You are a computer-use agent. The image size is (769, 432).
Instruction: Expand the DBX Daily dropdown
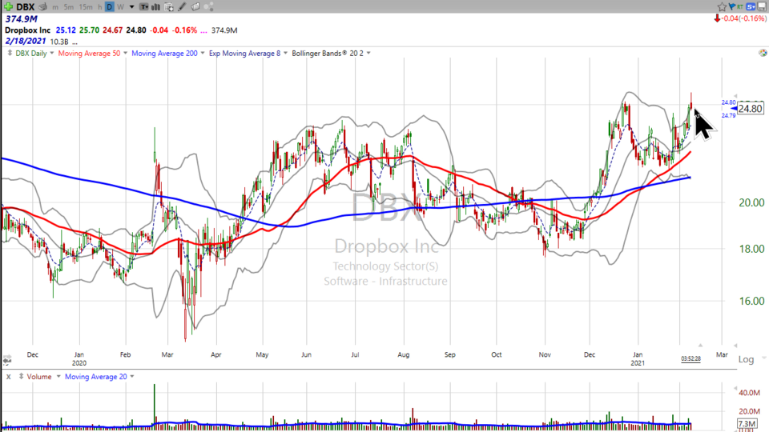pos(52,53)
